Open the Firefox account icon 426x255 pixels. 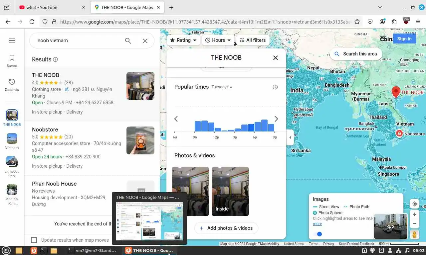[382, 22]
